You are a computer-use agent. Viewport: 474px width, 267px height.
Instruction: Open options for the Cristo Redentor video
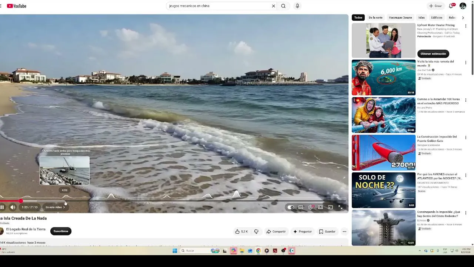click(466, 213)
